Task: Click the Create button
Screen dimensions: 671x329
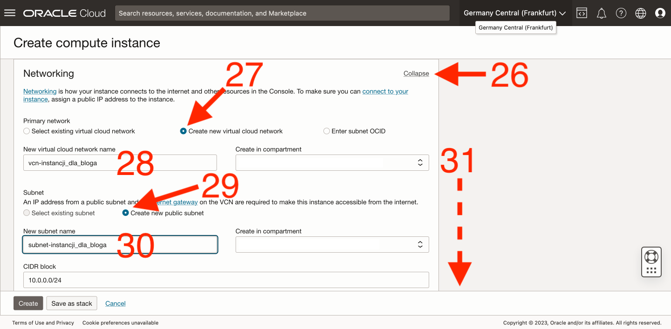Action: click(x=28, y=303)
